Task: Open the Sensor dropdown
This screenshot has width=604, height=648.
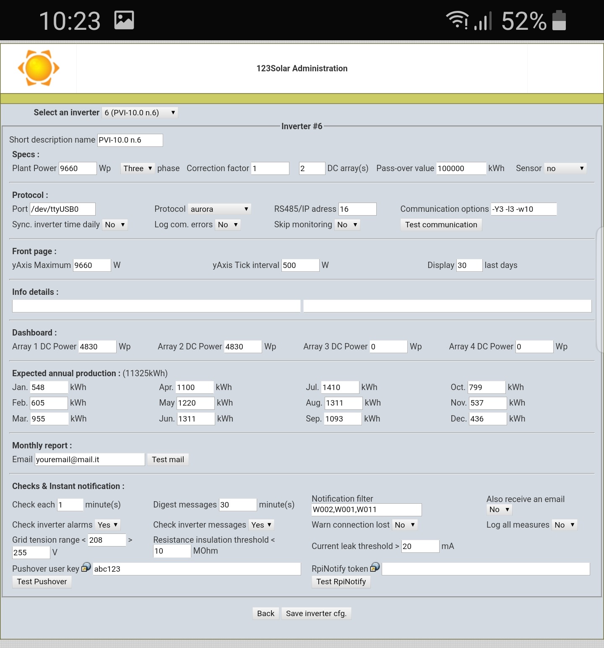Action: 565,168
